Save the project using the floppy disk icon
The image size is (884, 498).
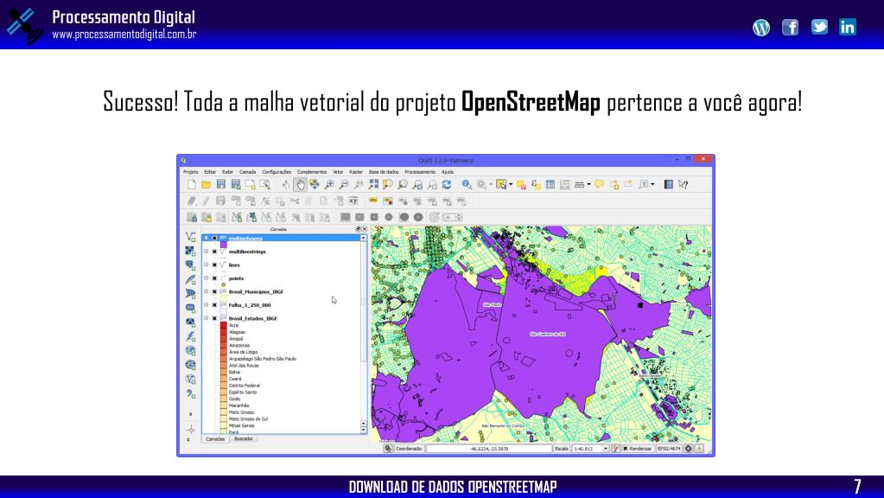tap(221, 184)
